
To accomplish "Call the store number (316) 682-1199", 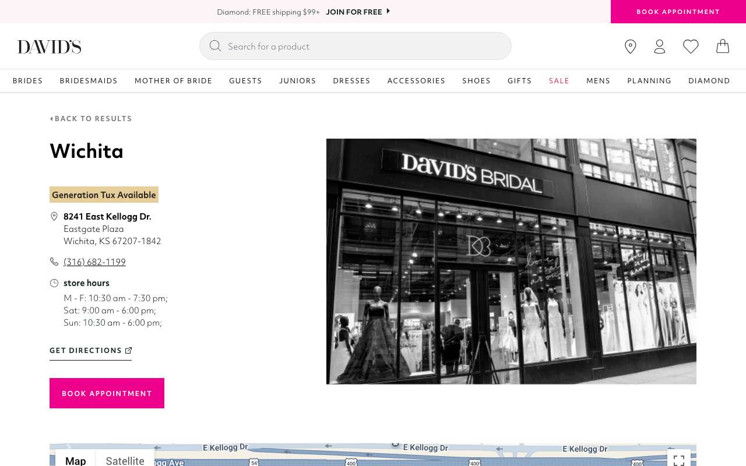I will pos(94,262).
